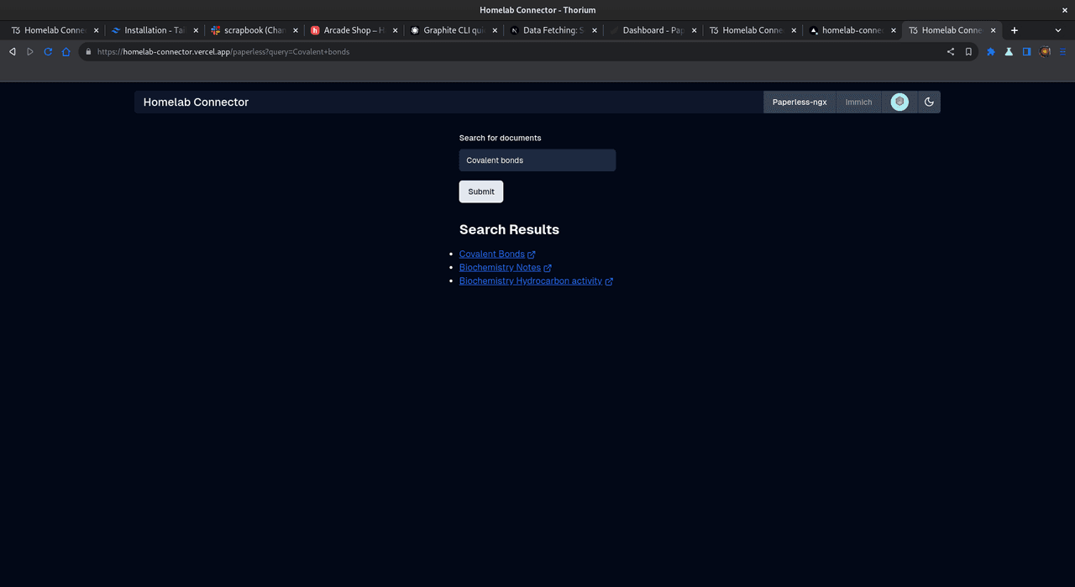Open the Biochemistry Hydrocarbon activity result
The height and width of the screenshot is (587, 1075).
(x=531, y=281)
